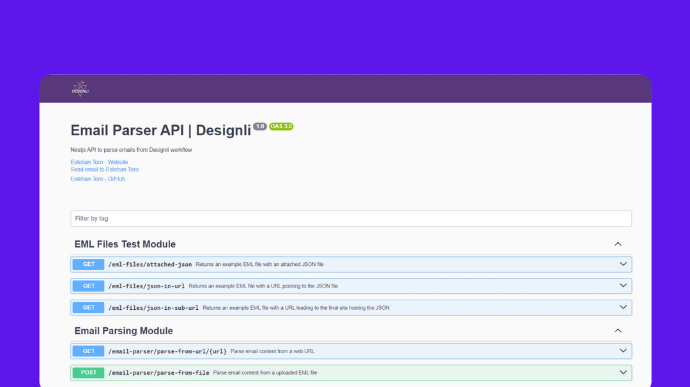Image resolution: width=690 pixels, height=387 pixels.
Task: Click GET badge for /eml-files/json-in-url
Action: pyautogui.click(x=88, y=286)
